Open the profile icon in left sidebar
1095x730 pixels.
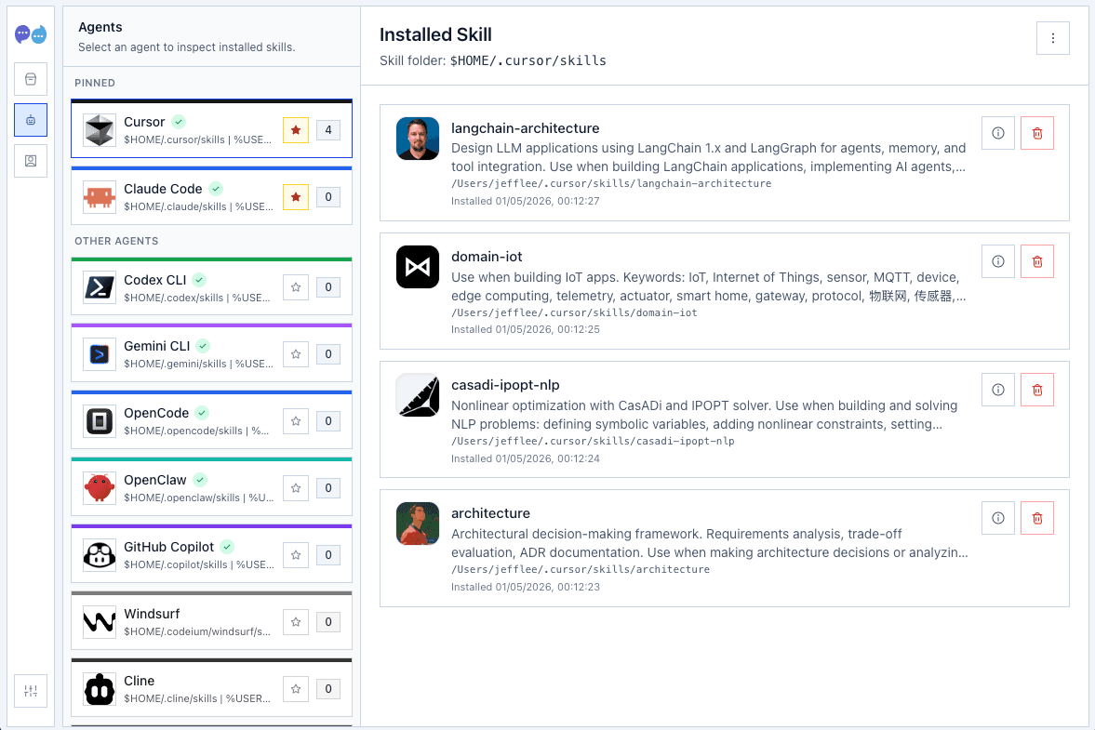(x=31, y=161)
